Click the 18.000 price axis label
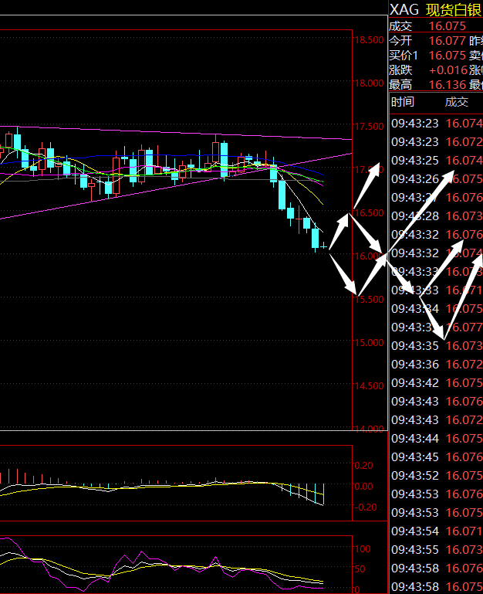This screenshot has height=594, width=483. [x=369, y=83]
